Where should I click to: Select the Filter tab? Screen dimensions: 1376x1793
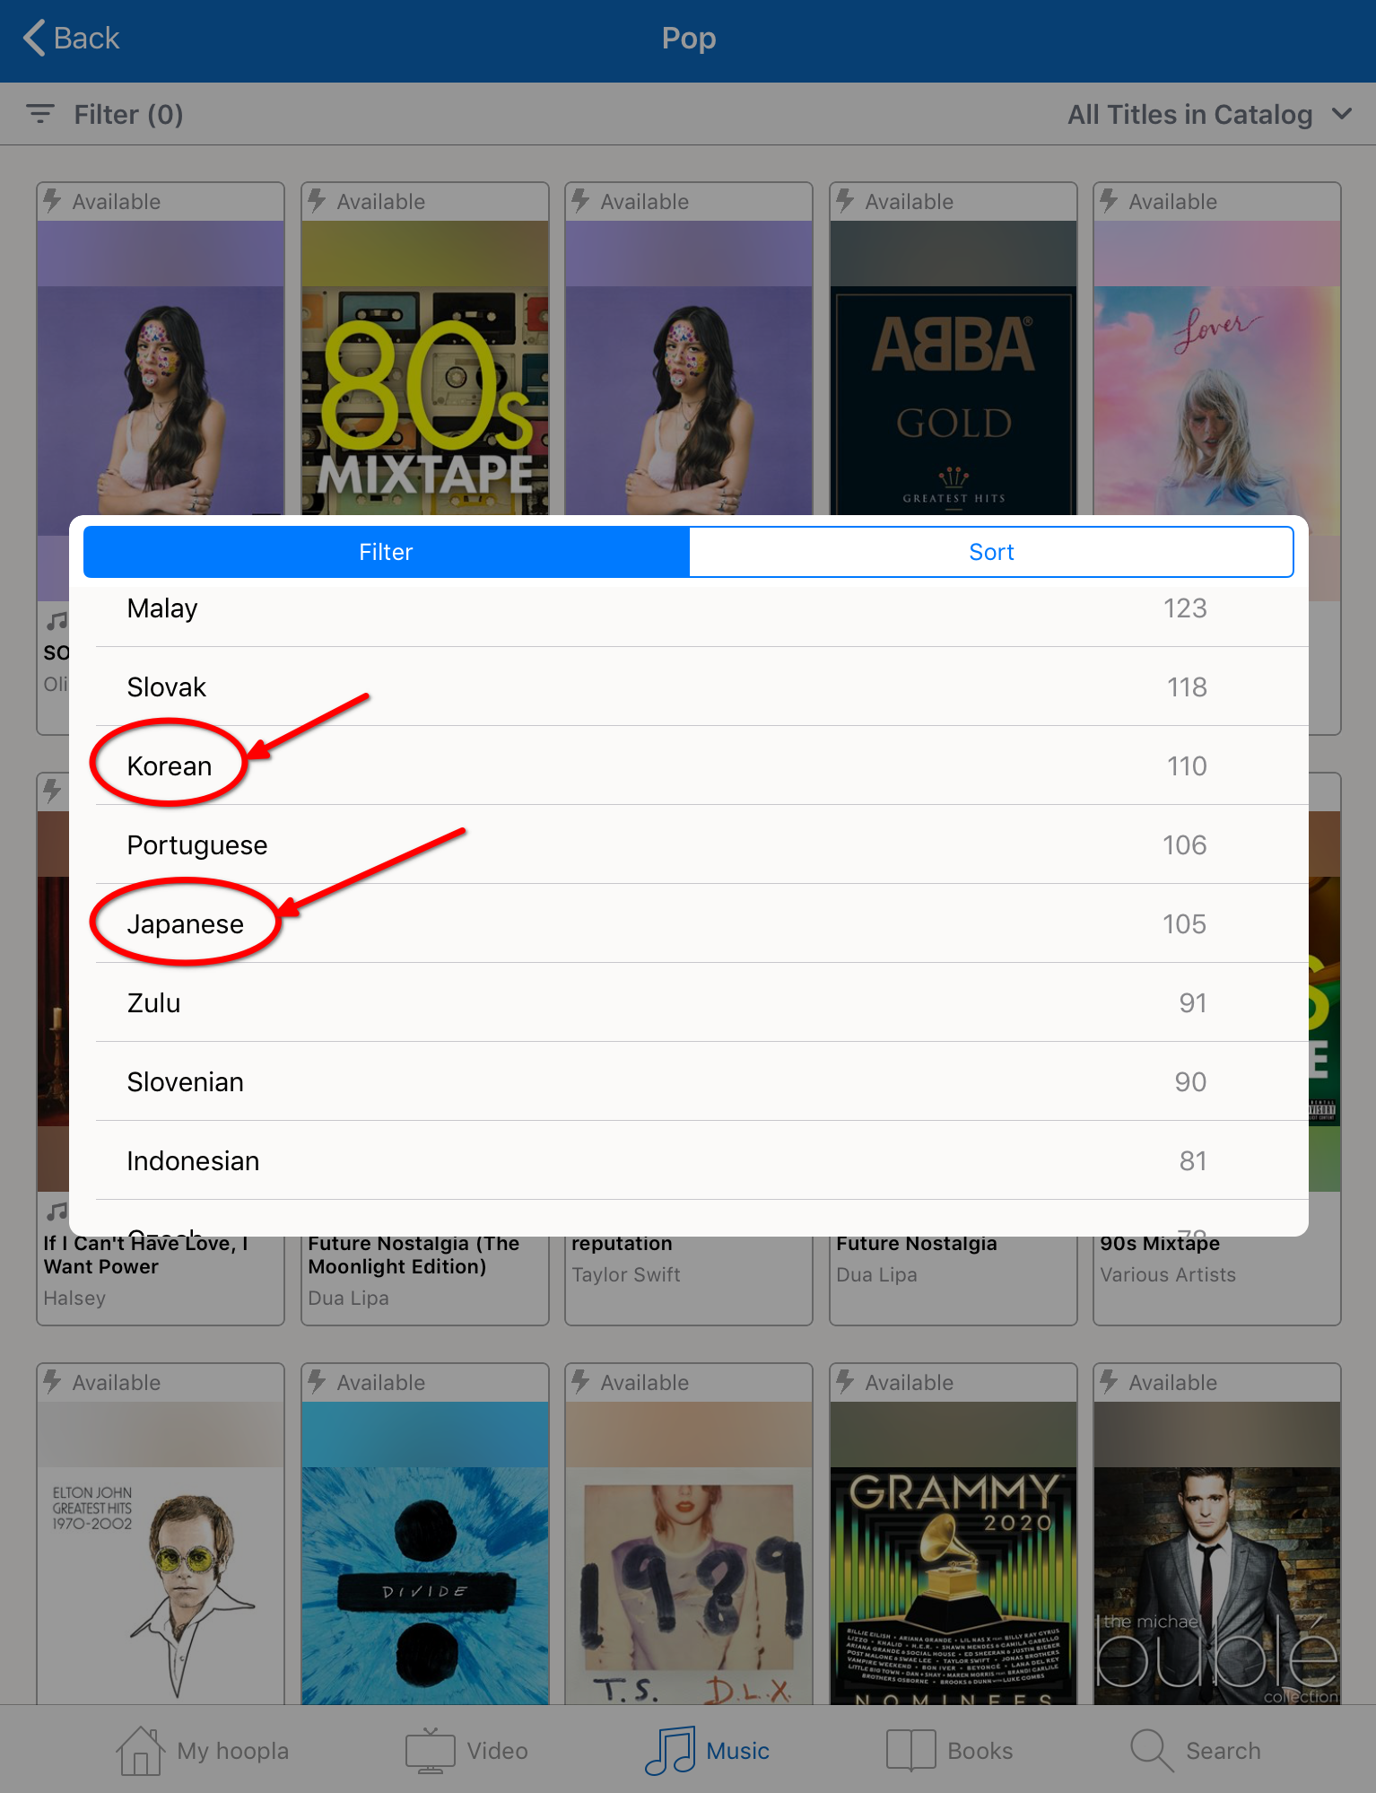(x=386, y=552)
